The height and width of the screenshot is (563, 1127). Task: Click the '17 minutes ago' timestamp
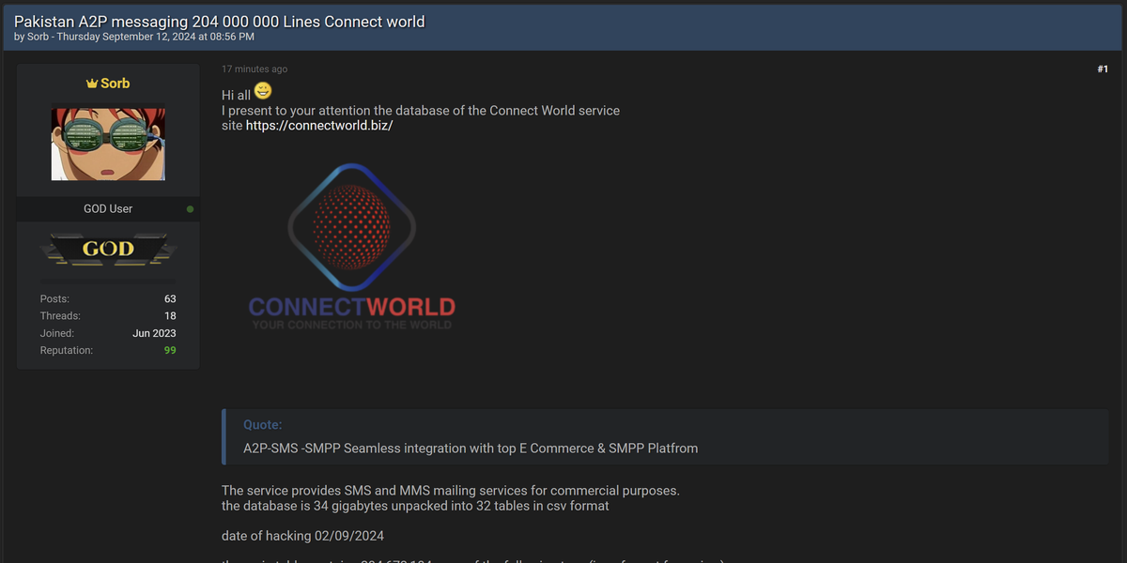[254, 68]
